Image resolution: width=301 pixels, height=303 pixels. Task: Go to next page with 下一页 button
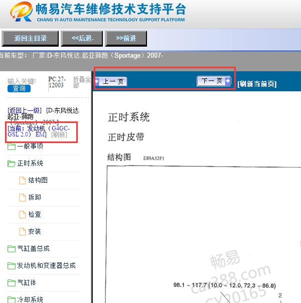[x=214, y=81]
